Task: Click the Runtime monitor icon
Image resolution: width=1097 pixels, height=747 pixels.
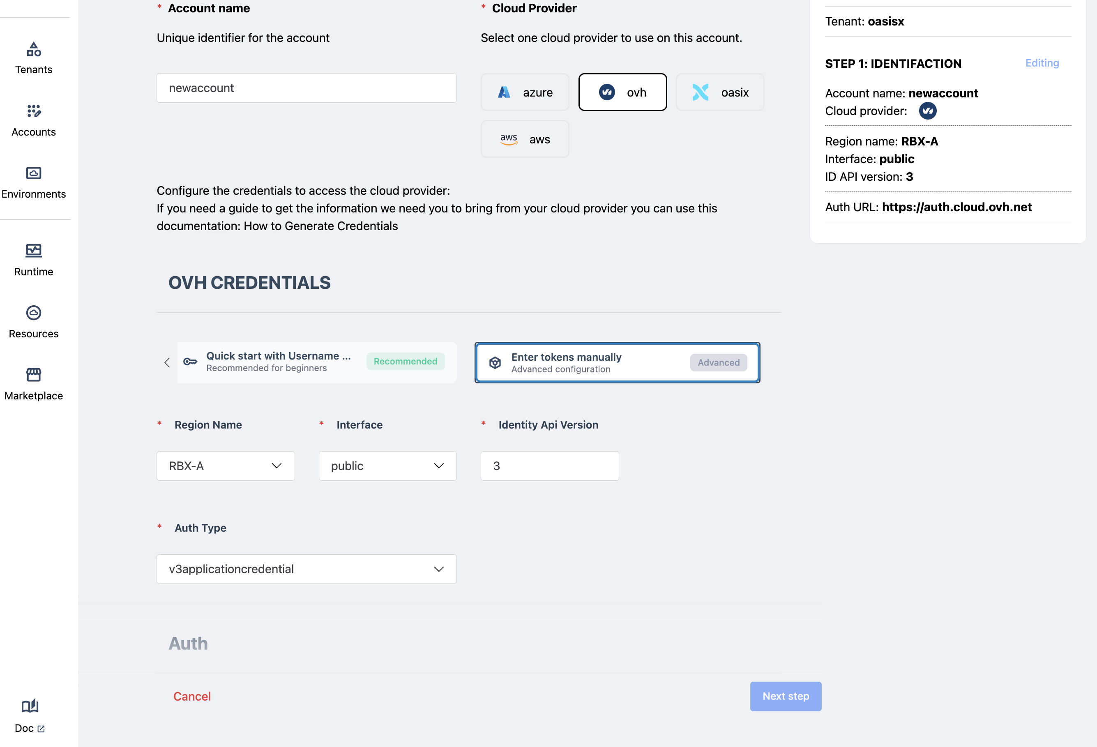Action: pyautogui.click(x=34, y=250)
